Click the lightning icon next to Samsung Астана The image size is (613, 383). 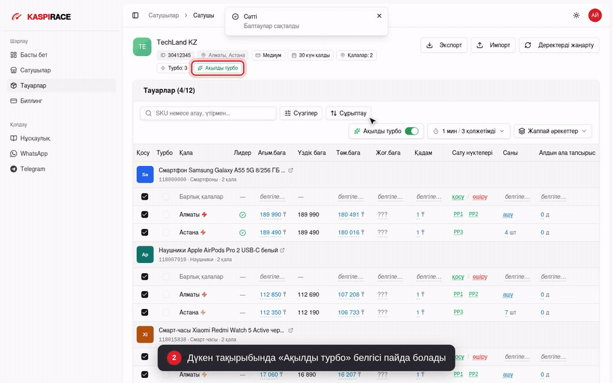point(203,232)
